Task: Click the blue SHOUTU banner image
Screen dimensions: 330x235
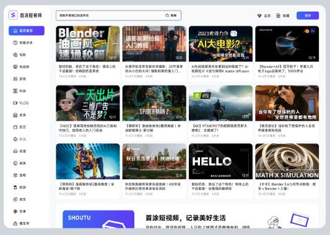Action: tap(98, 220)
